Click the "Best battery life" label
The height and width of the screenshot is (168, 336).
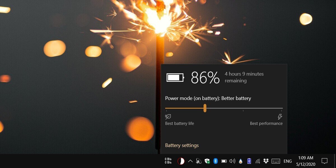179,123
